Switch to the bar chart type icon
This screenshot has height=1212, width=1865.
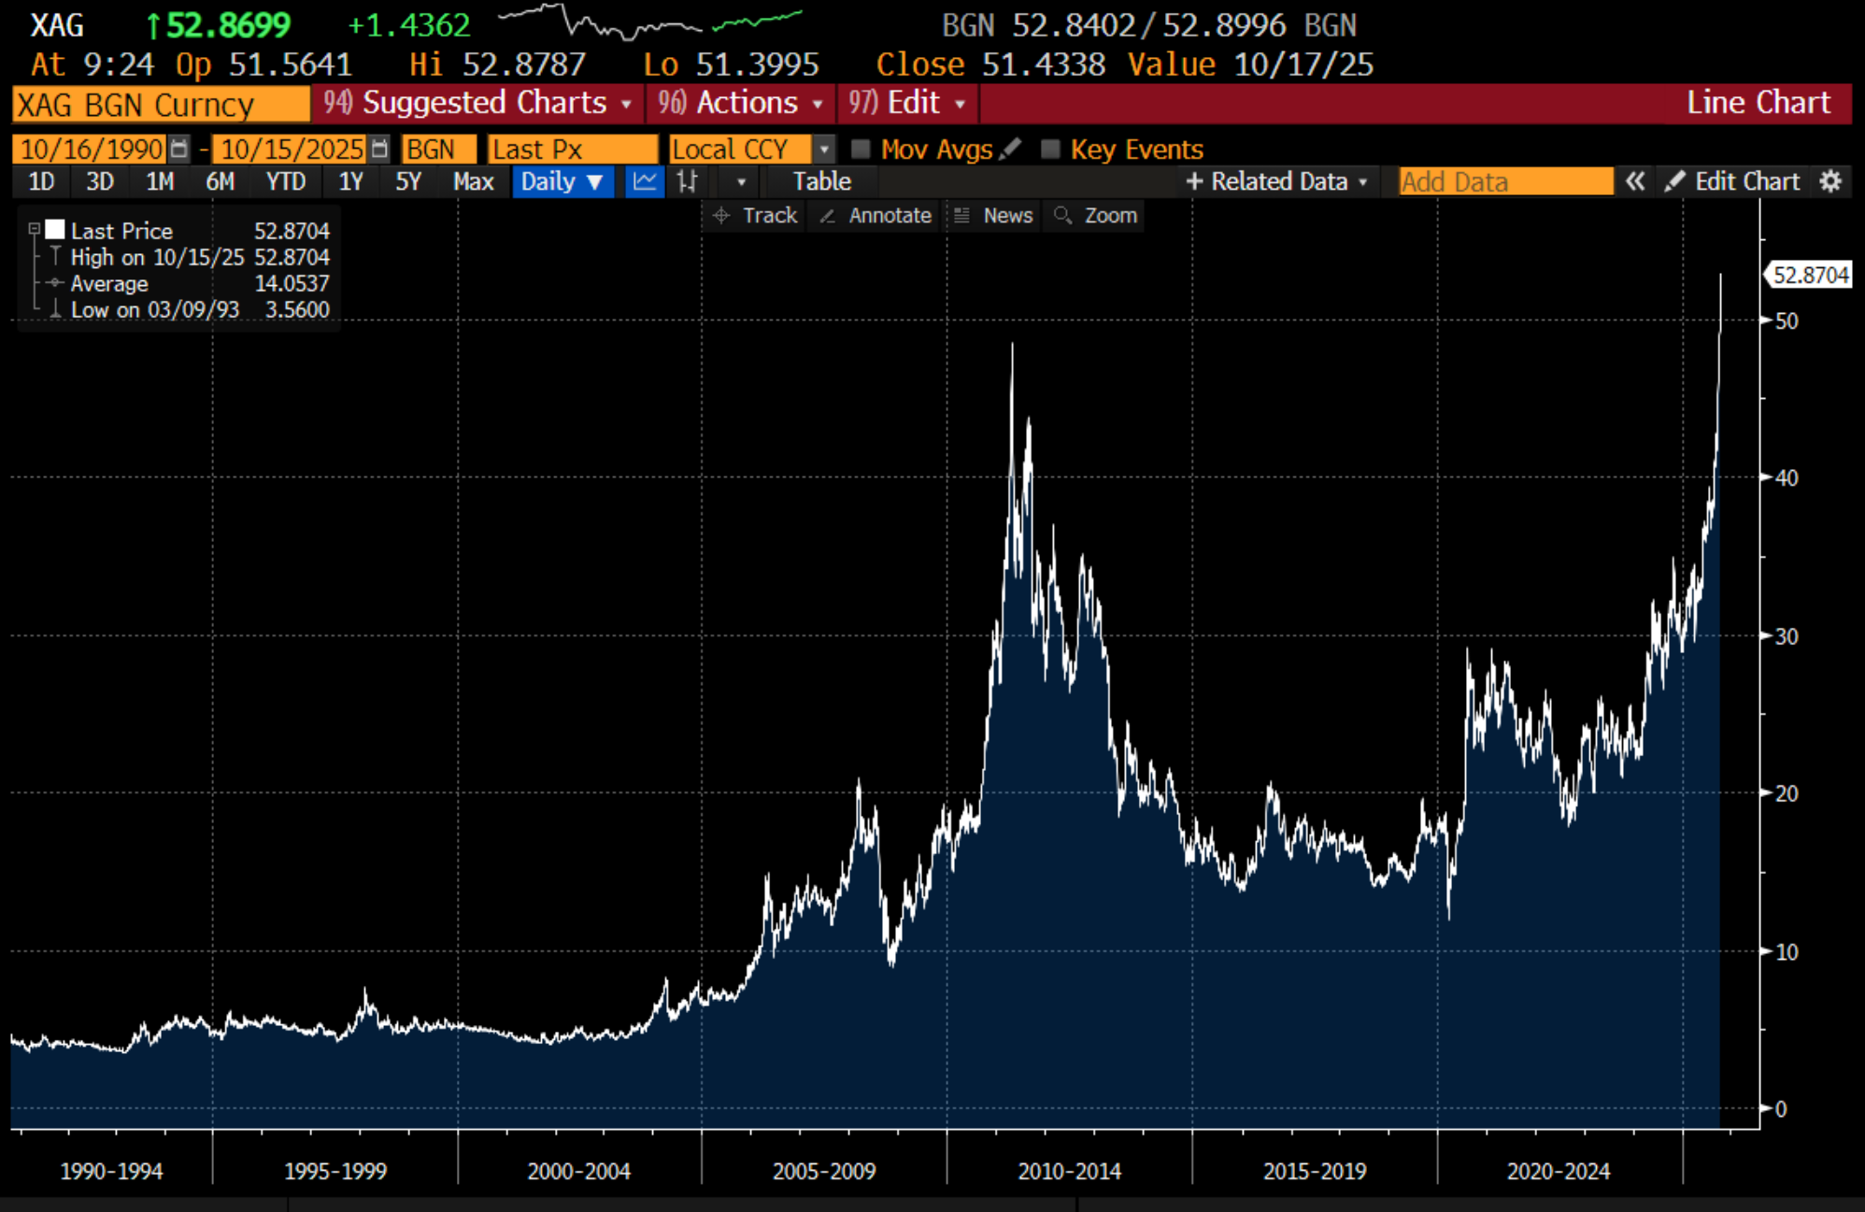688,181
